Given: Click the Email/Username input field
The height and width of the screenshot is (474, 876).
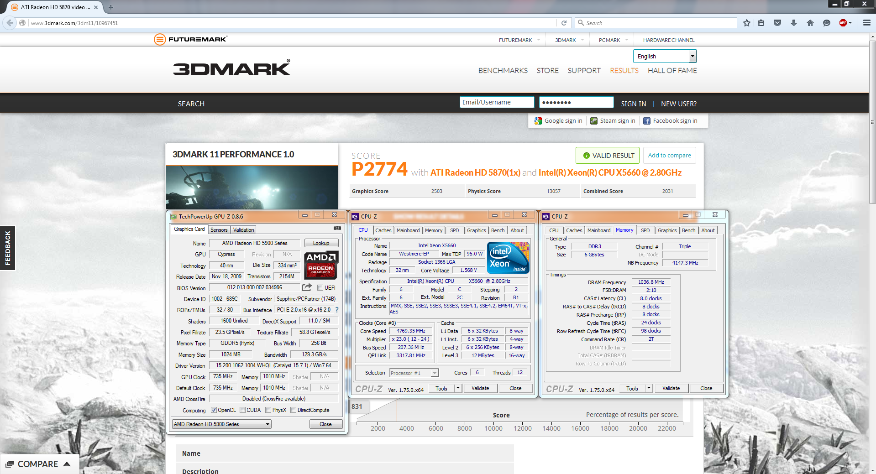Looking at the screenshot, I should [497, 102].
